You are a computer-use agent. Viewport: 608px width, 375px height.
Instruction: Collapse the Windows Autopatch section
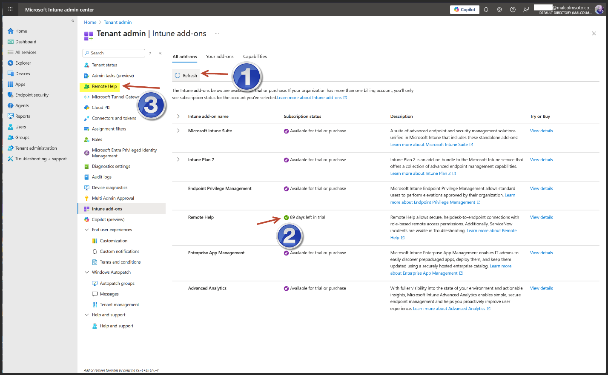click(x=87, y=272)
